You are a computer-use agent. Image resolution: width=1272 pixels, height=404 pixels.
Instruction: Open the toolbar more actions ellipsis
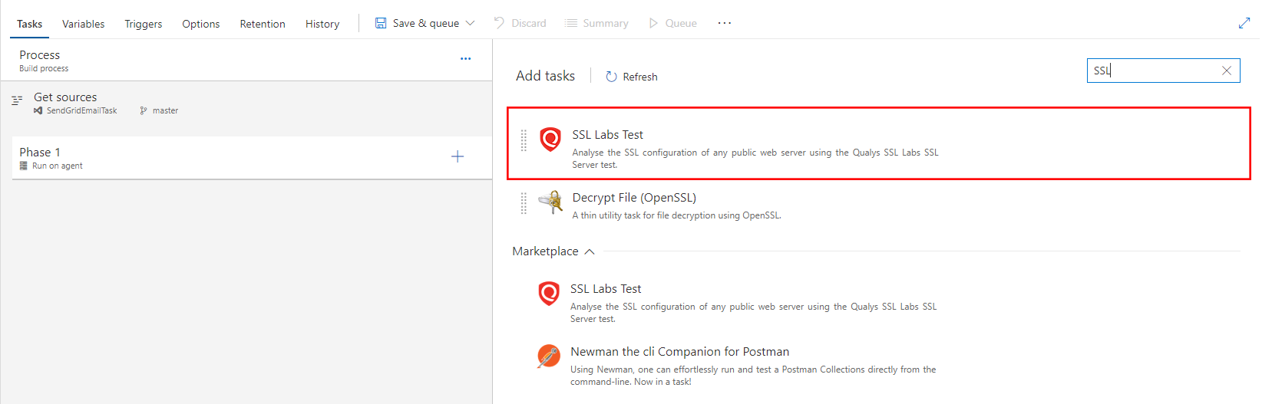click(725, 23)
